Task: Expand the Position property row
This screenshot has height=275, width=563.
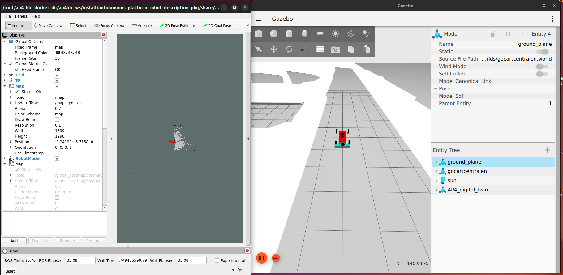Action: point(11,142)
